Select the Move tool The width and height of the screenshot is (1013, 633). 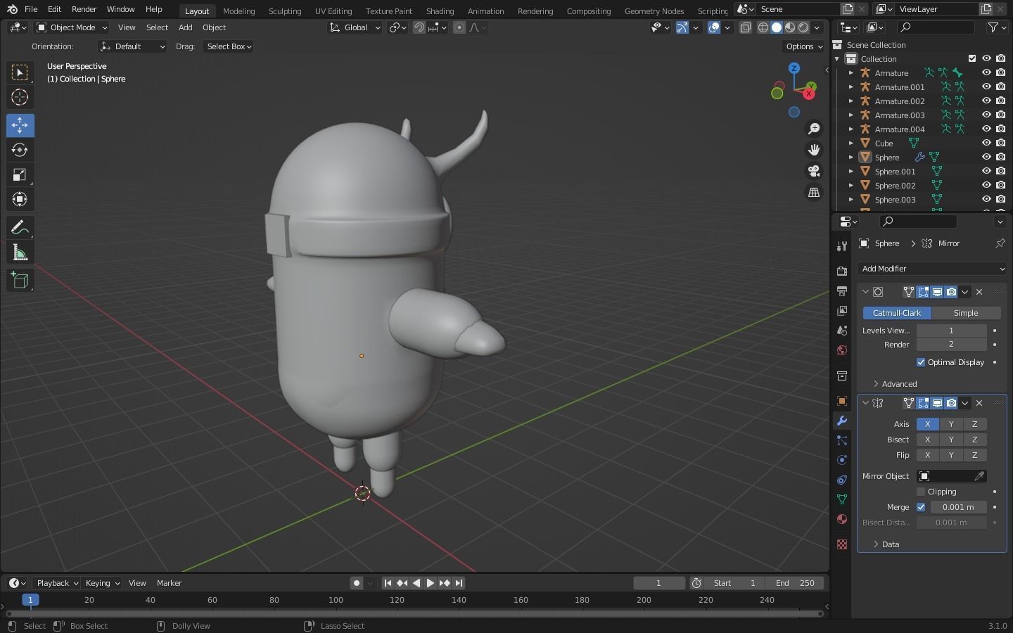click(x=20, y=125)
